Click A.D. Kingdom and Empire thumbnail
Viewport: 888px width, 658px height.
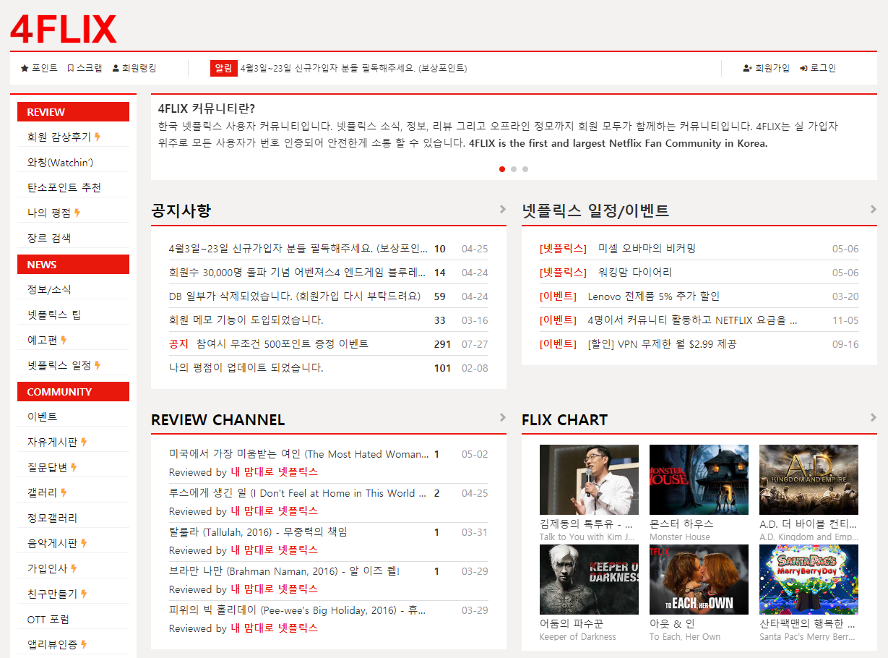coord(809,479)
